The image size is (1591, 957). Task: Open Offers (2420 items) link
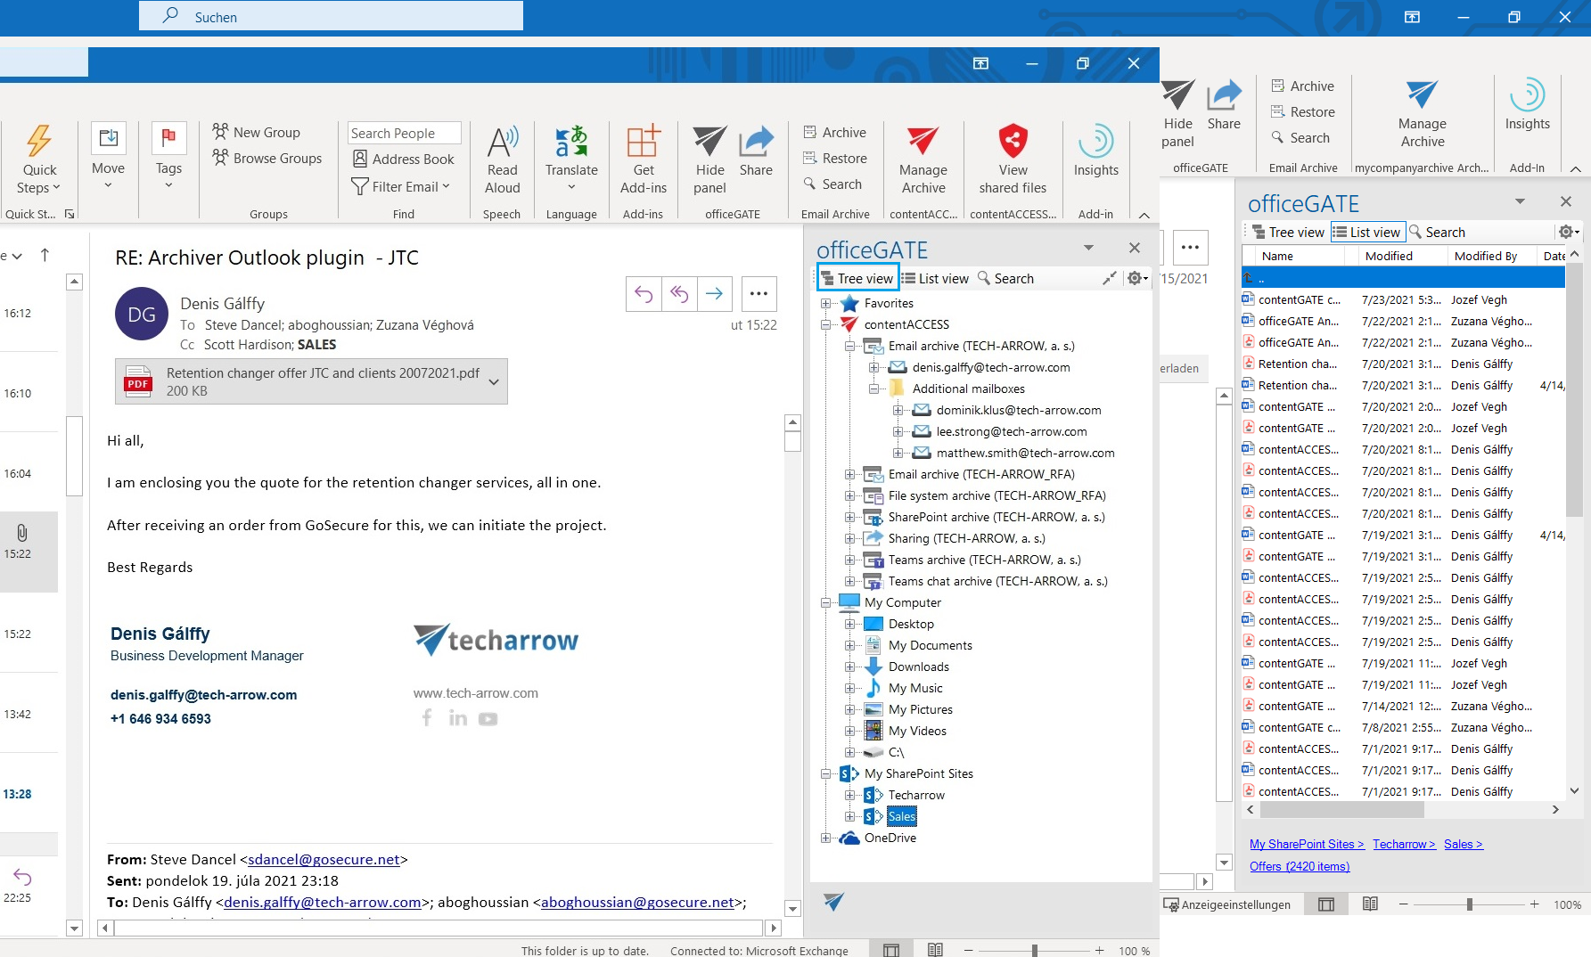pyautogui.click(x=1299, y=867)
